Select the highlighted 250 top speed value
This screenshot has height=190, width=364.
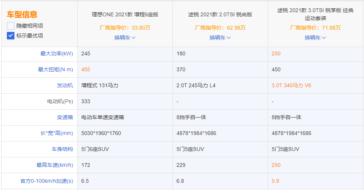point(276,165)
